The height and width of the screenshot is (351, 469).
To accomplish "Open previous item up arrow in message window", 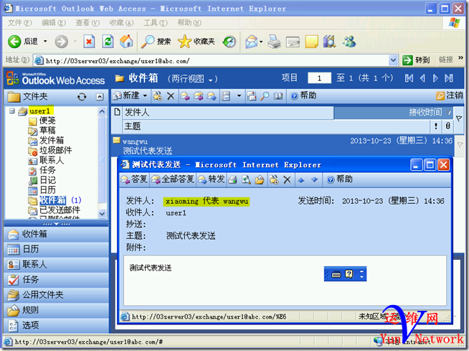I will tap(301, 180).
